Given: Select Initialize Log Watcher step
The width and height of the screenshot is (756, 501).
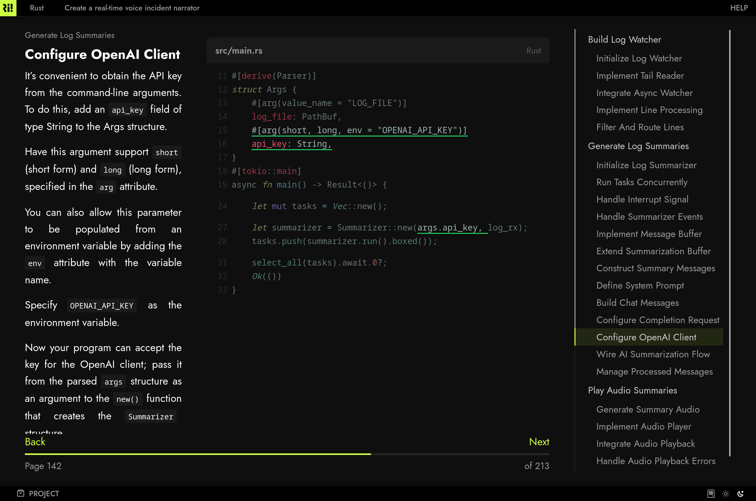Looking at the screenshot, I should coord(639,58).
